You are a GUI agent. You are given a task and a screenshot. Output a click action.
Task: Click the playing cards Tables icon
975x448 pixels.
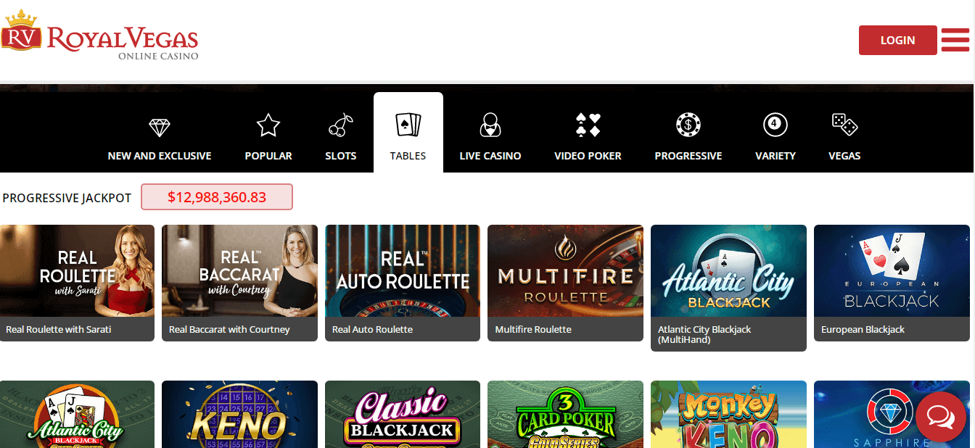[408, 125]
